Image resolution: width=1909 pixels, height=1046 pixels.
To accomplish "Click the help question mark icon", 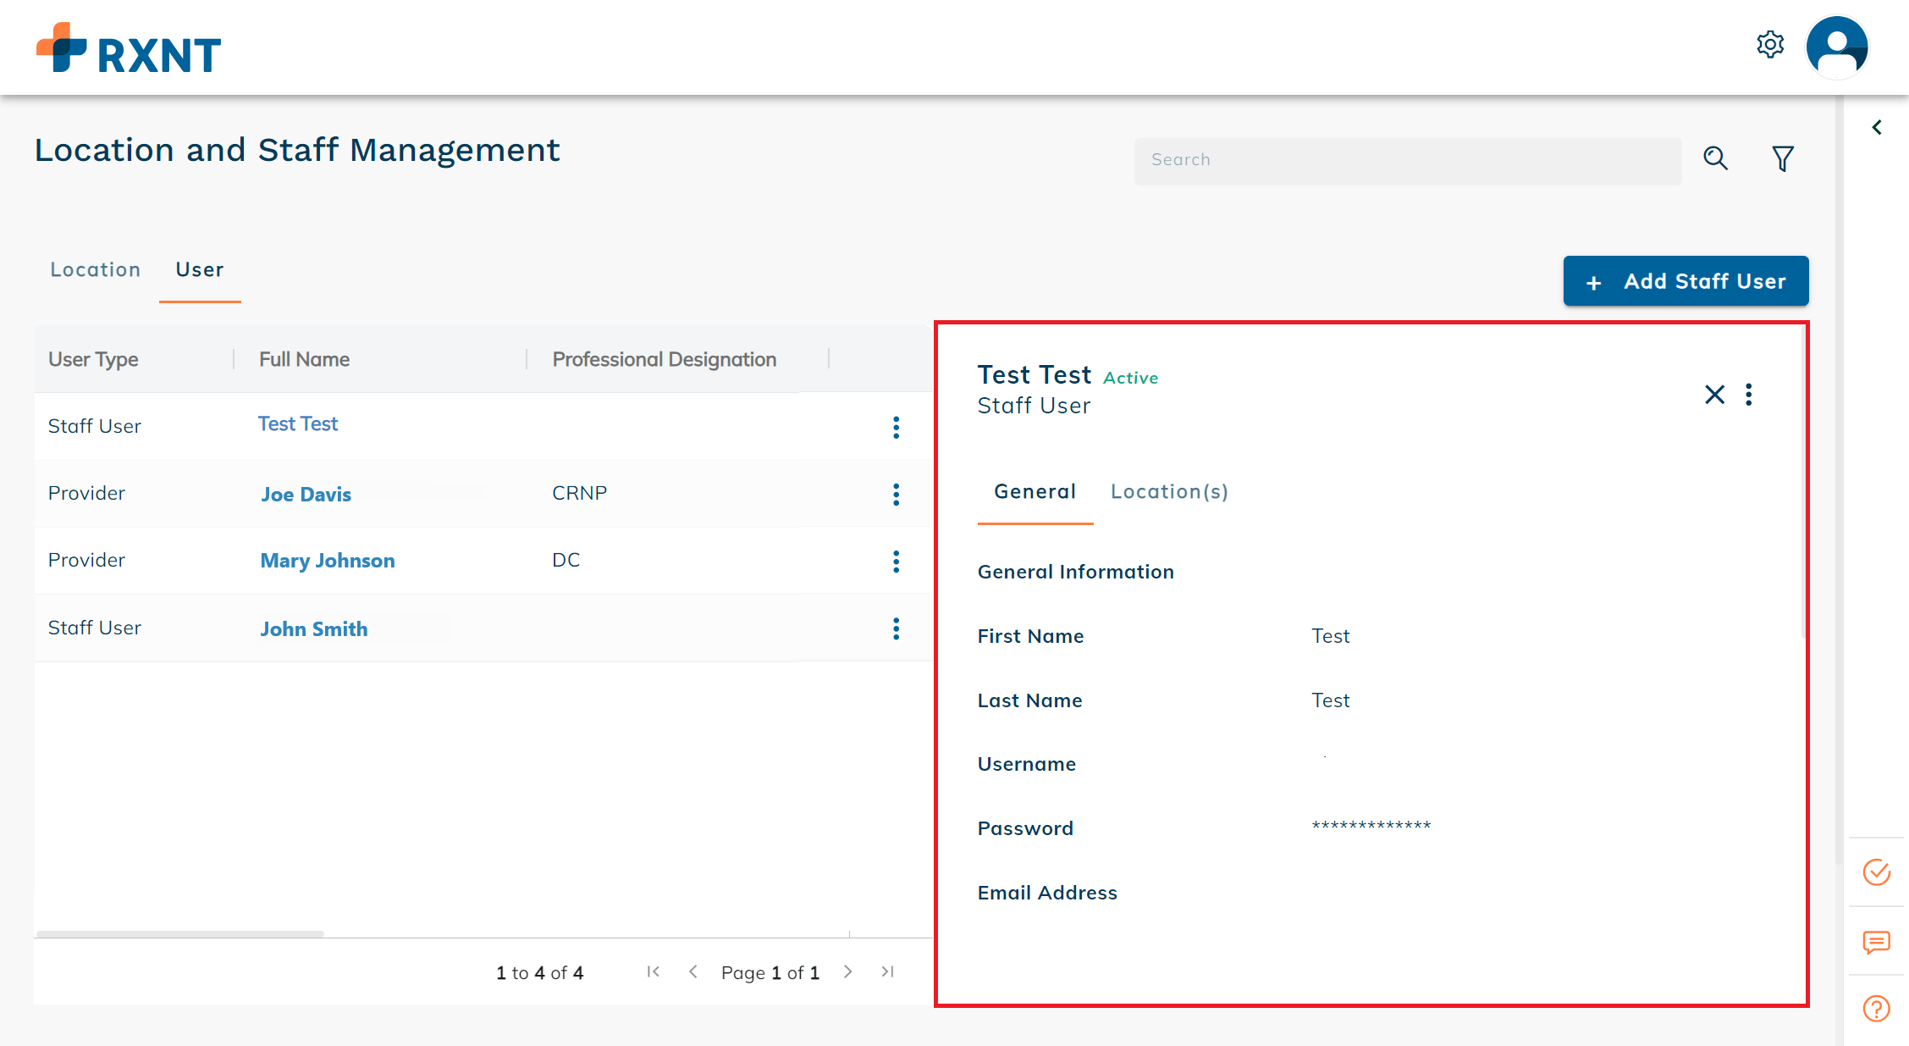I will [x=1876, y=1009].
